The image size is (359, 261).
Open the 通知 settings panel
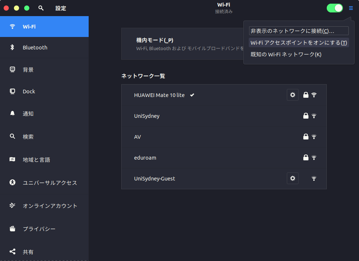[44, 114]
